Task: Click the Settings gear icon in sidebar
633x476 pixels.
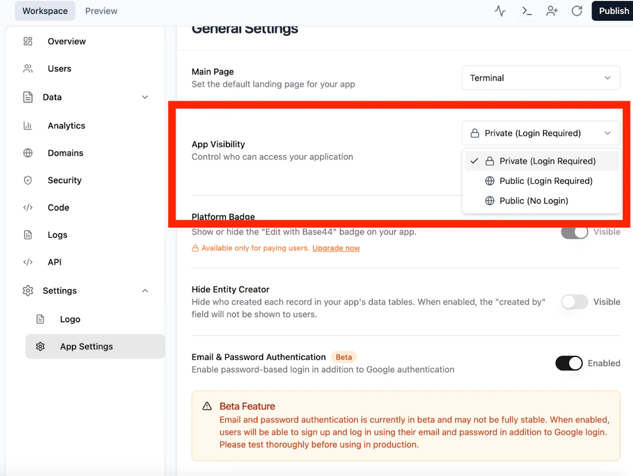Action: click(x=28, y=291)
